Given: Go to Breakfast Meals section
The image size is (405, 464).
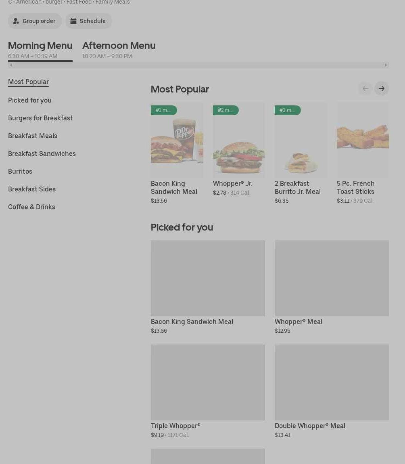Looking at the screenshot, I should coord(33,136).
